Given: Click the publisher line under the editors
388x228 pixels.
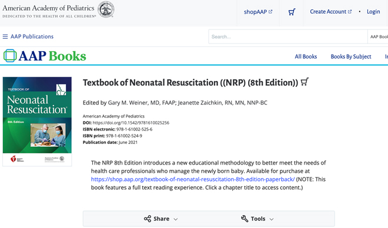Looking at the screenshot, I should 113,116.
